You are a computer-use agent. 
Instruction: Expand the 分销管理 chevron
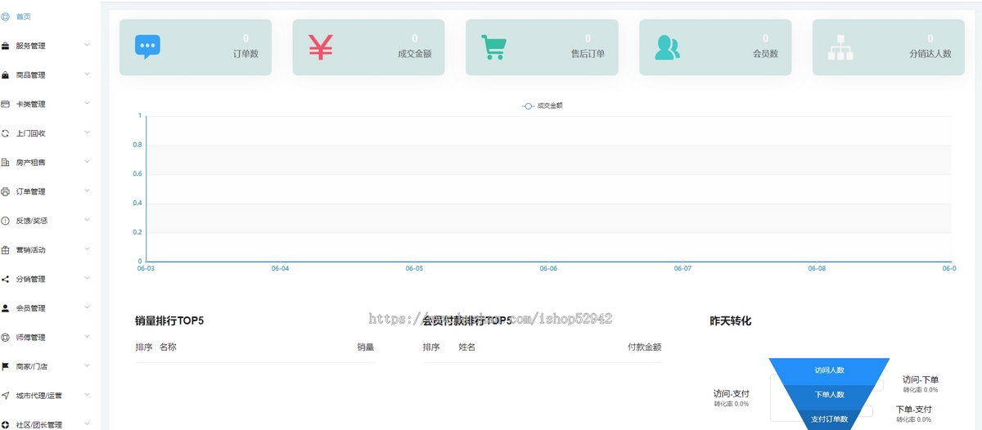point(87,278)
